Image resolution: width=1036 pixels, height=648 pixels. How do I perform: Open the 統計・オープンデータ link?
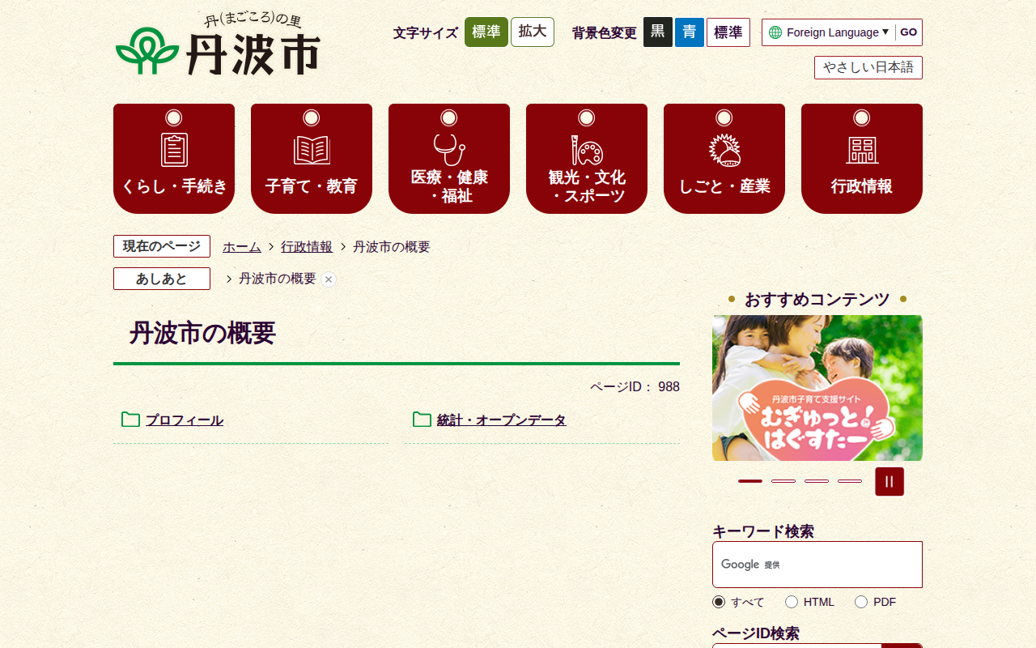pyautogui.click(x=502, y=420)
